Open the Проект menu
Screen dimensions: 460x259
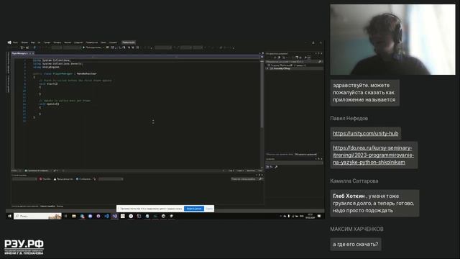(47, 42)
